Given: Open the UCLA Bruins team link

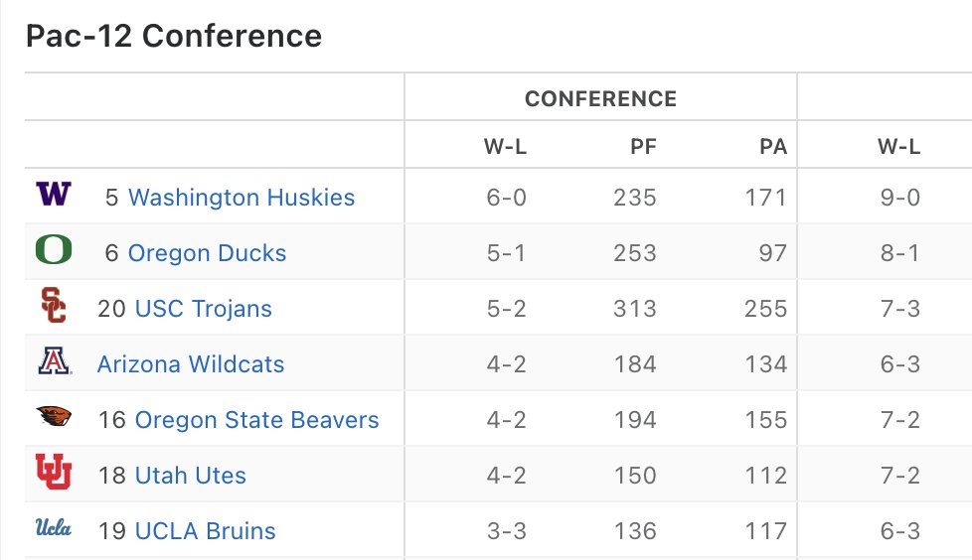Looking at the screenshot, I should point(205,531).
